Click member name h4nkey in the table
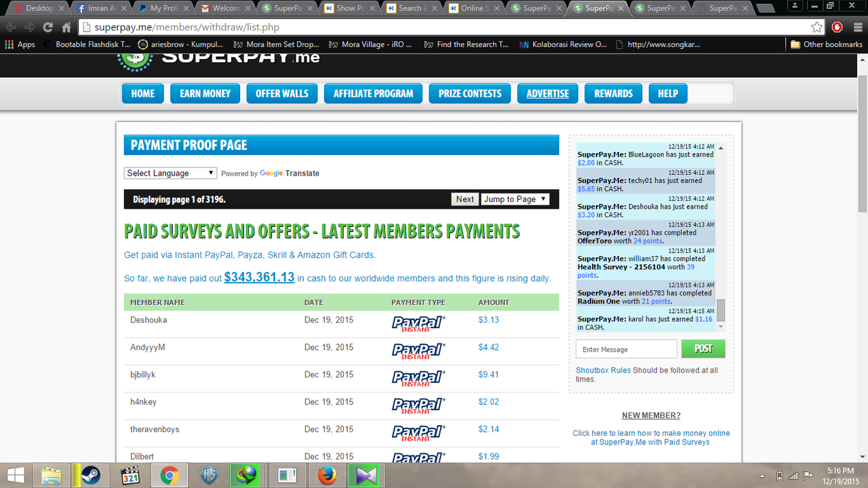This screenshot has width=868, height=488. pyautogui.click(x=144, y=402)
